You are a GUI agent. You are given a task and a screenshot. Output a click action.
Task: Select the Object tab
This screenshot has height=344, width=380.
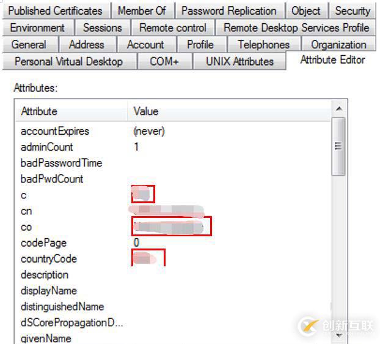coord(306,11)
